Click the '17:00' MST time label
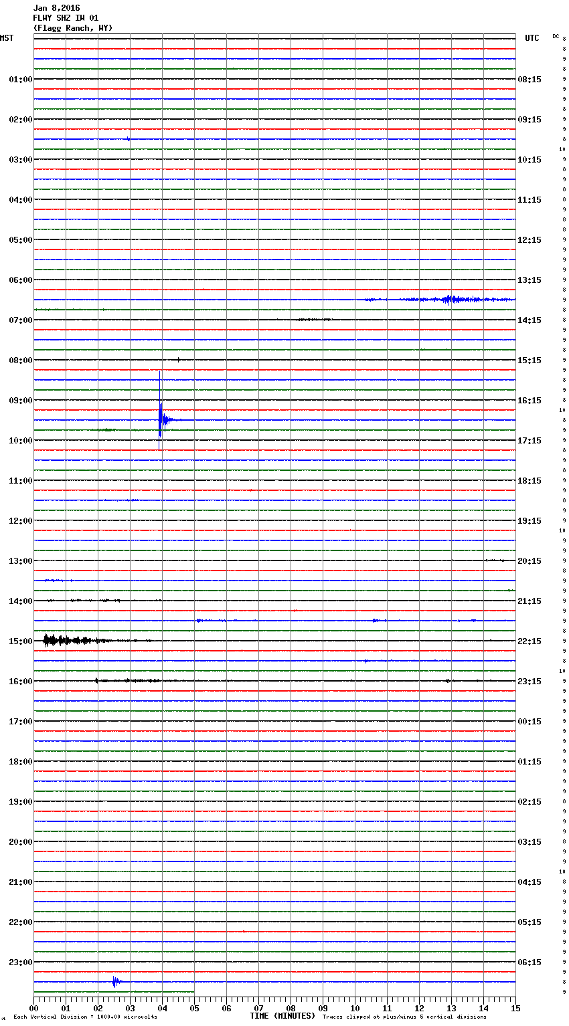This screenshot has height=1026, width=569. click(21, 722)
